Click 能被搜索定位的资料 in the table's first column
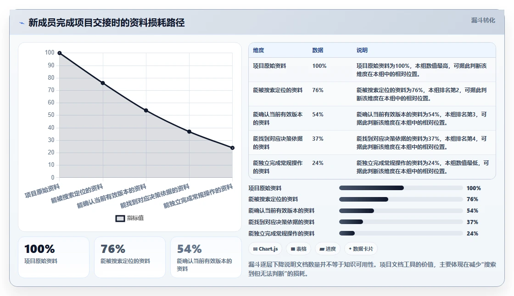This screenshot has height=296, width=514. coord(278,90)
